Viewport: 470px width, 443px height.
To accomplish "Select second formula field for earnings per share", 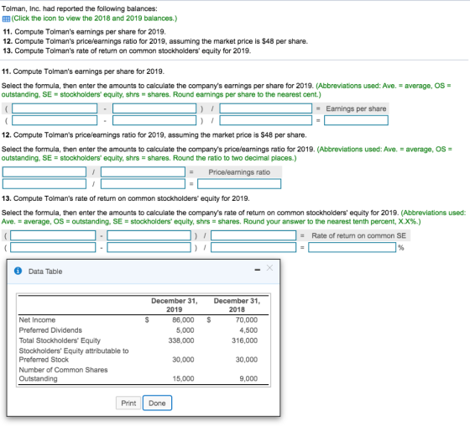I will click(154, 108).
